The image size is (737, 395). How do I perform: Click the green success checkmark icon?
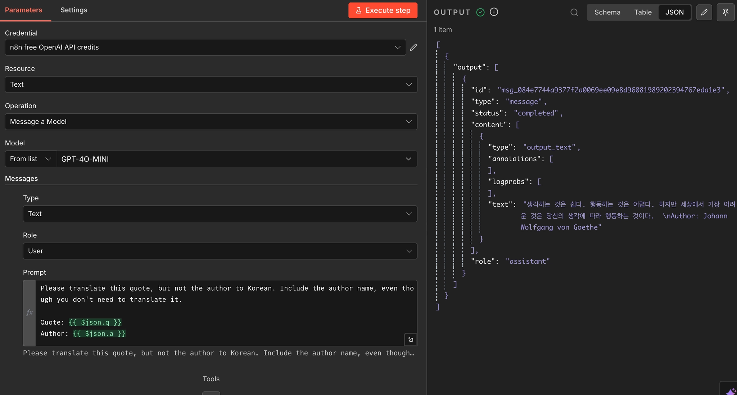[x=480, y=12]
